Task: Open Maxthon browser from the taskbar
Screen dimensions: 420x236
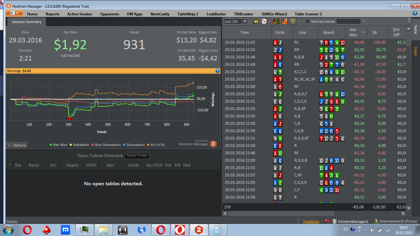Action: 65,230
